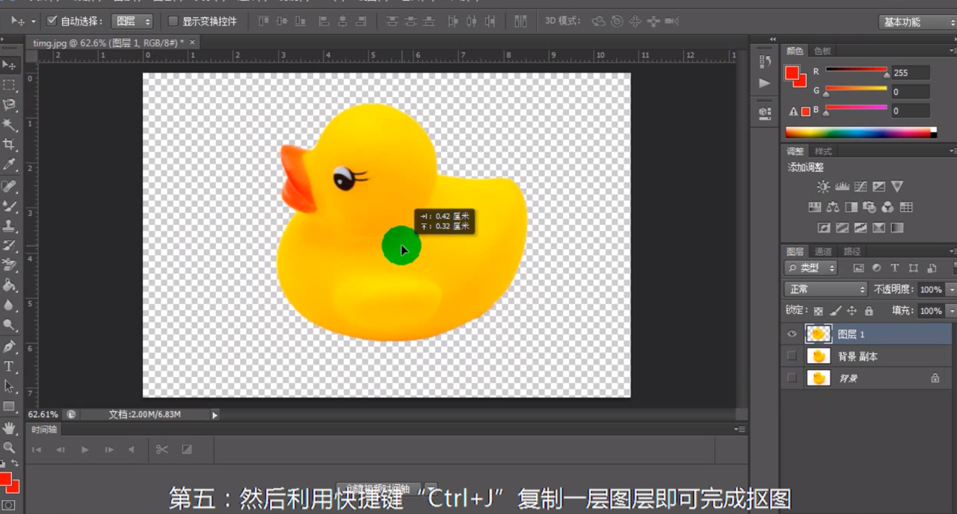
Task: Open the tool preset picker arrow
Action: coord(34,22)
